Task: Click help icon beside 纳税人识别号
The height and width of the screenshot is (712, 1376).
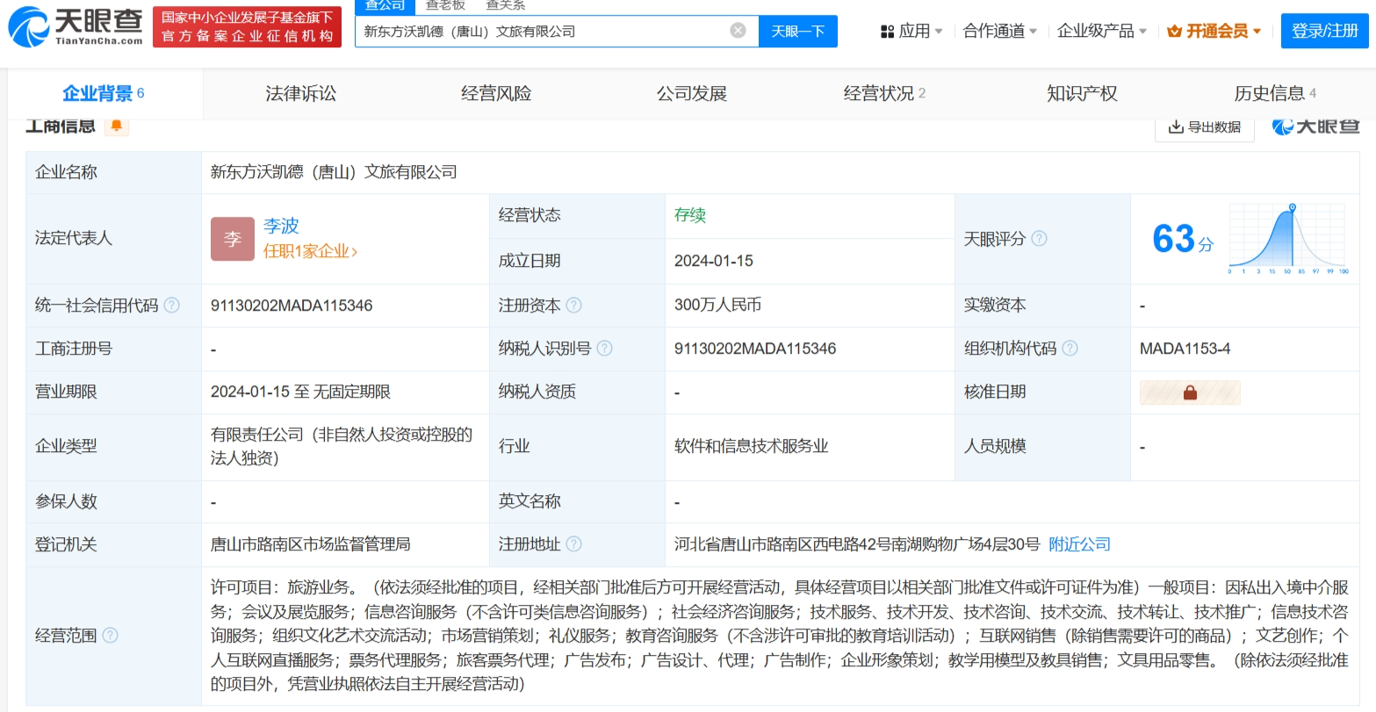Action: coord(604,349)
